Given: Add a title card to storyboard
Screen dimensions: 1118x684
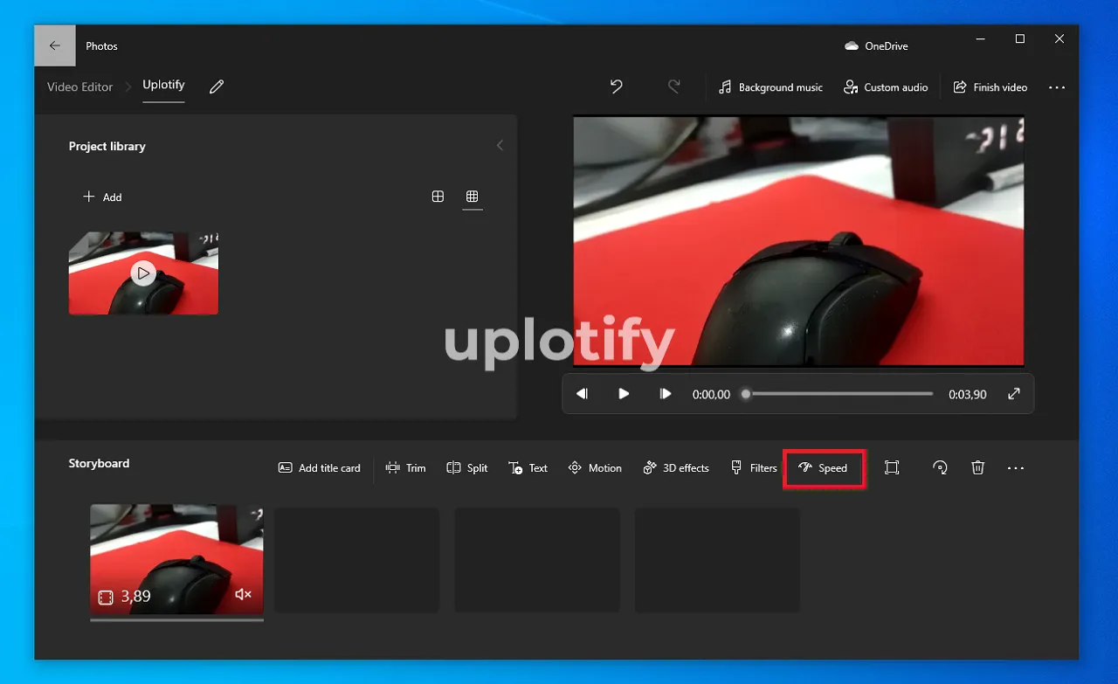Looking at the screenshot, I should tap(319, 468).
